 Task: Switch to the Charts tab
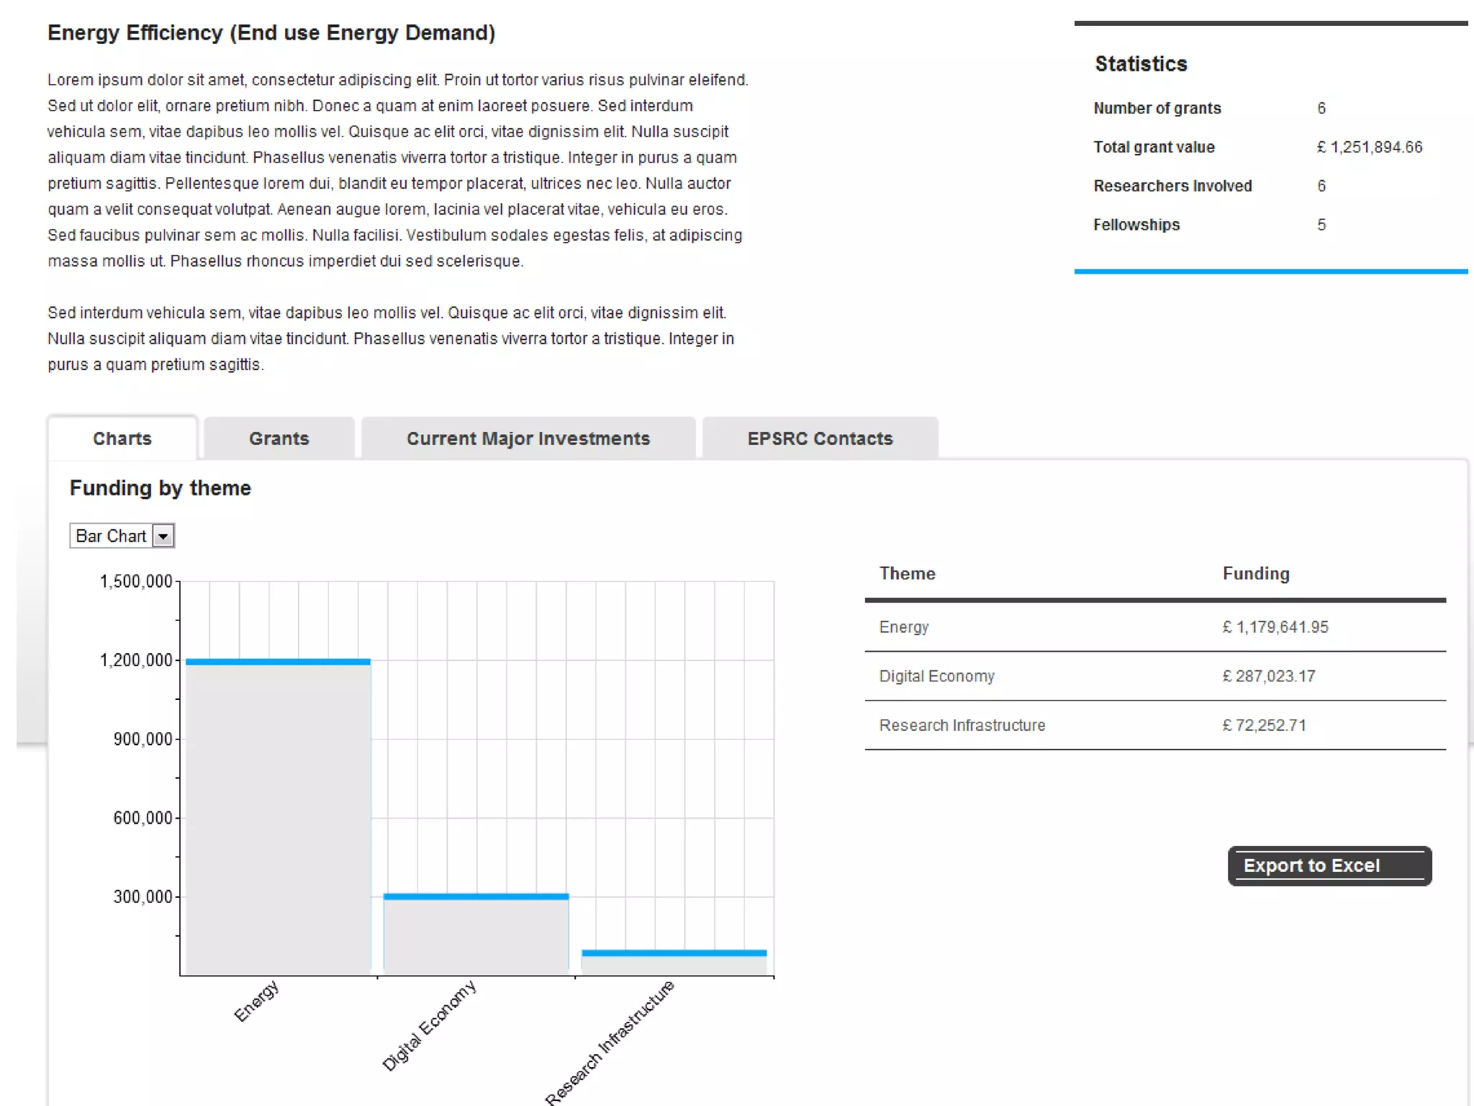[122, 438]
